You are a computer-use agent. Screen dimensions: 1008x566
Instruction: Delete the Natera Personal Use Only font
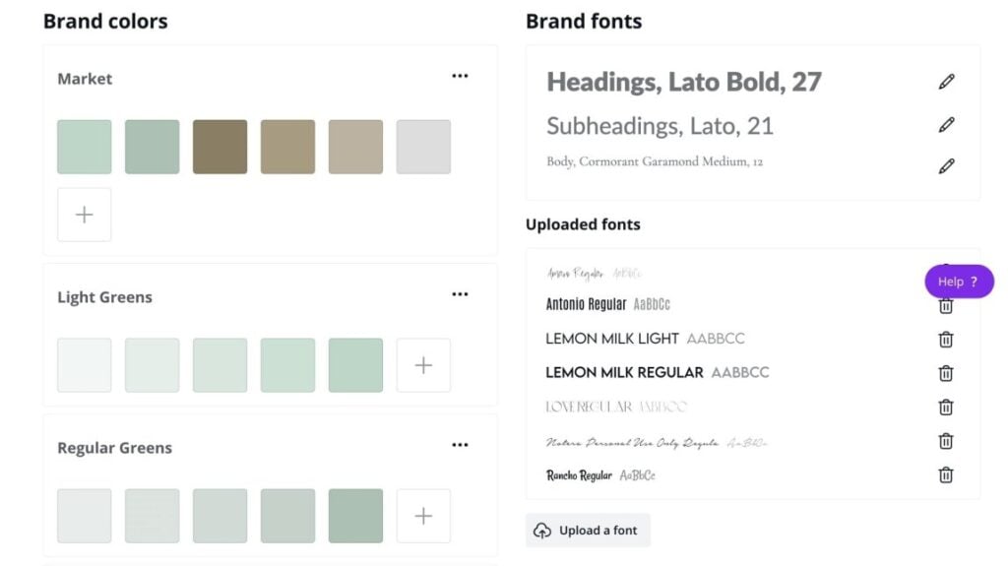click(x=946, y=441)
